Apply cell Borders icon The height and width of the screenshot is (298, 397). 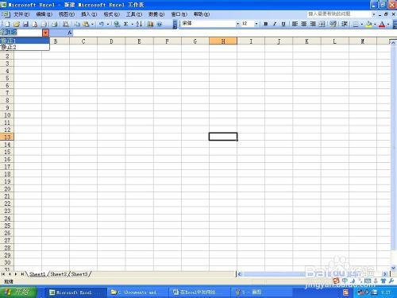356,24
